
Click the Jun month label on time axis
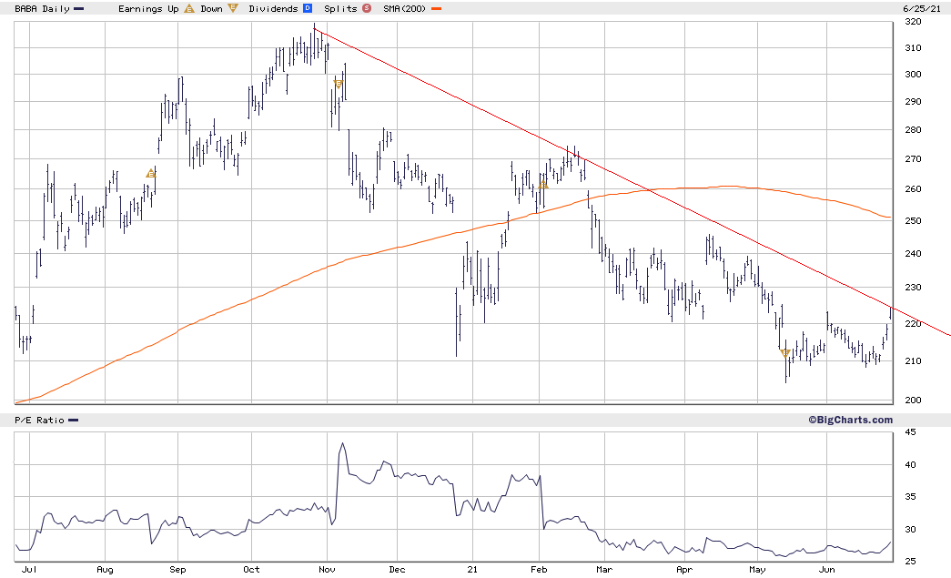[826, 570]
